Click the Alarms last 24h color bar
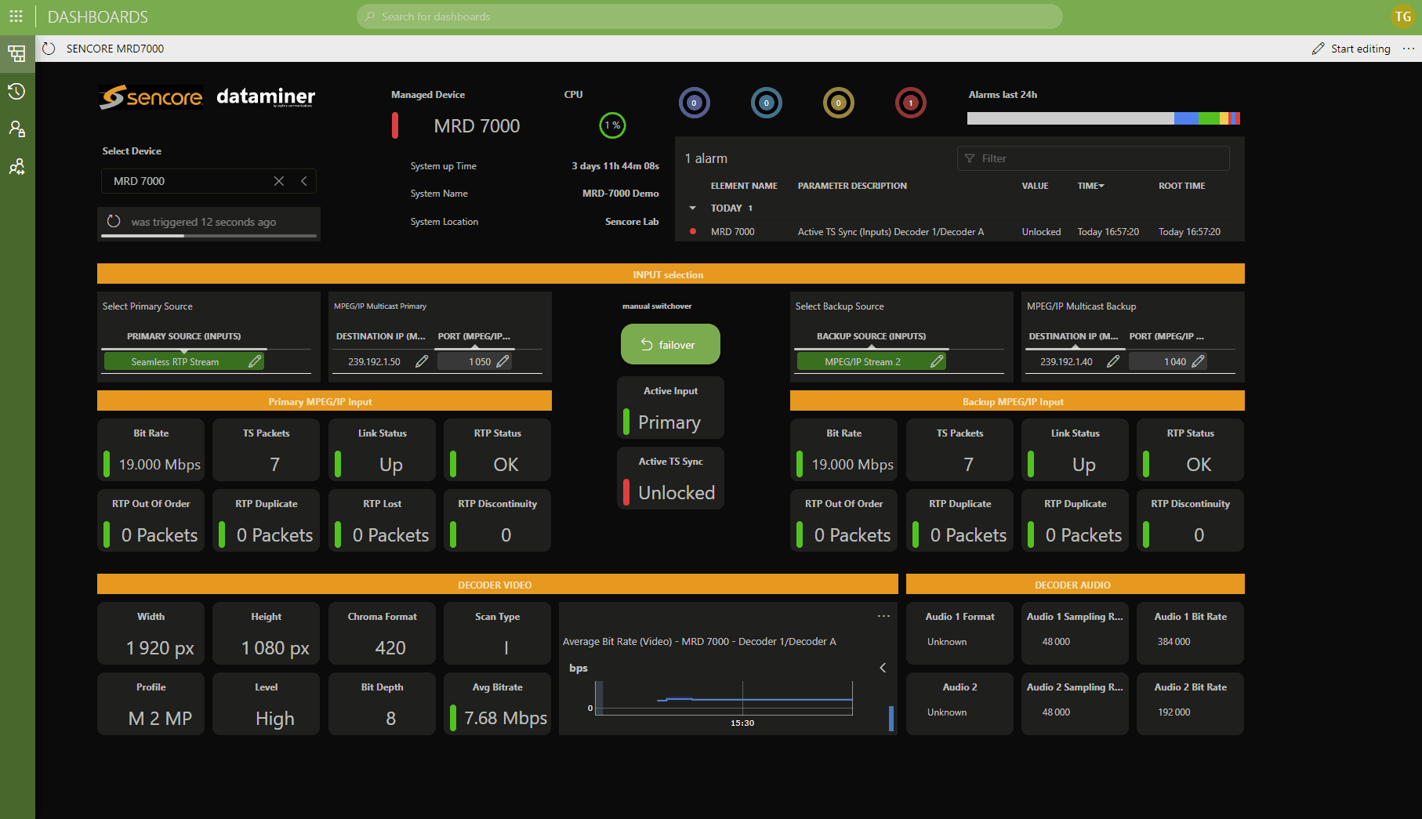1422x819 pixels. (x=1103, y=118)
